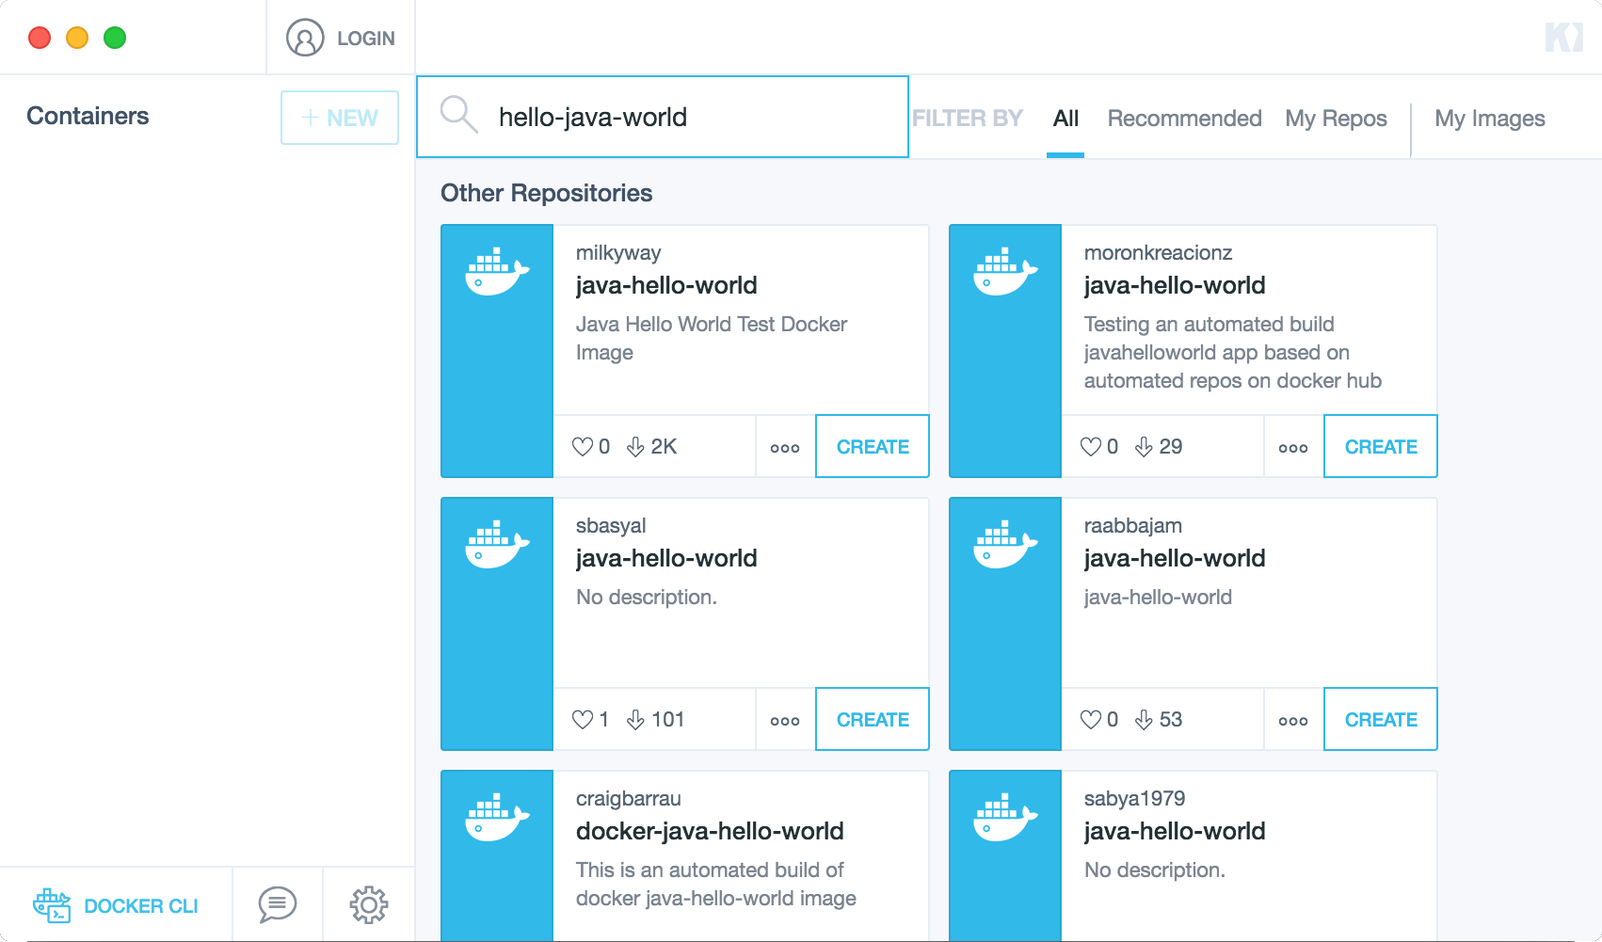
Task: Click the heart icon on milkyway repository
Action: coord(583,447)
